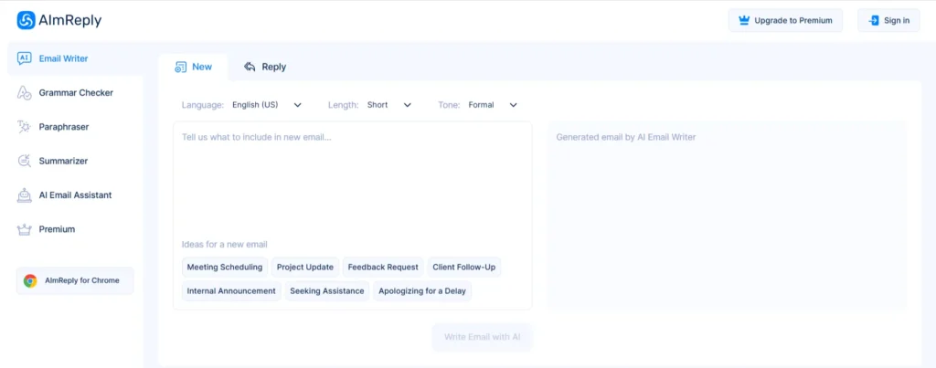Select Apologizing for a Delay idea chip
This screenshot has width=936, height=368.
click(x=422, y=291)
